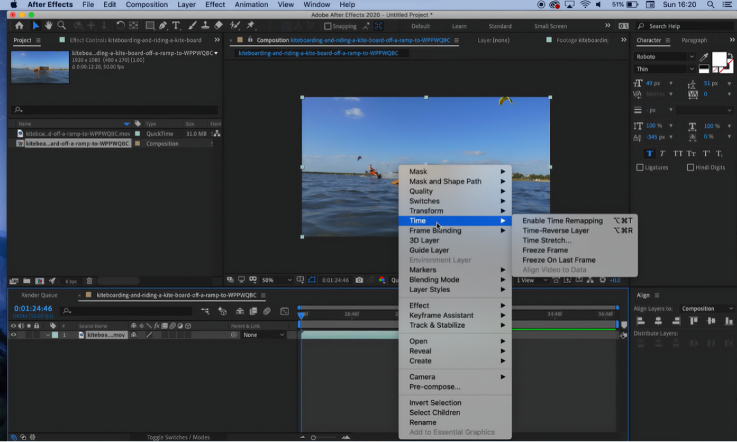Go to the Home screen icon
Viewport: 737px width, 442px height.
pyautogui.click(x=19, y=26)
